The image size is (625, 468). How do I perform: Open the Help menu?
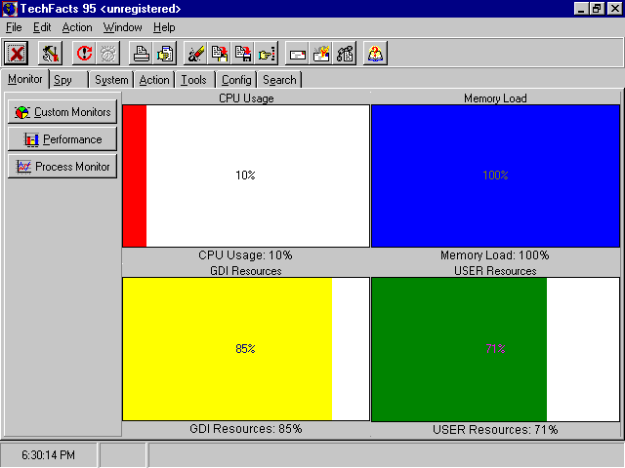[164, 27]
